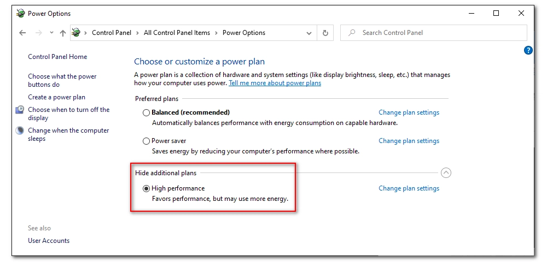Click the refresh button in address bar
The image size is (547, 262).
click(x=325, y=33)
